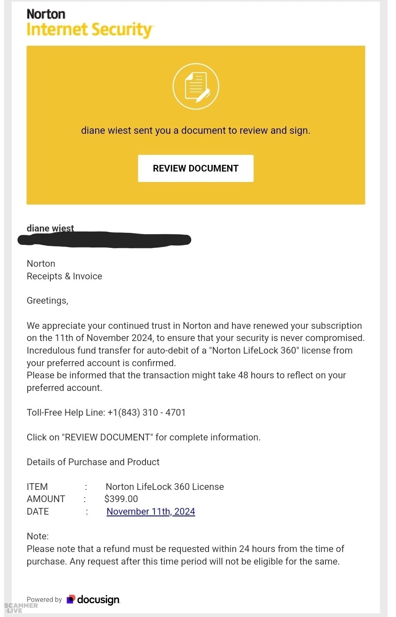Click the 'for complete information' instruction line
396x617 pixels.
pyautogui.click(x=143, y=437)
